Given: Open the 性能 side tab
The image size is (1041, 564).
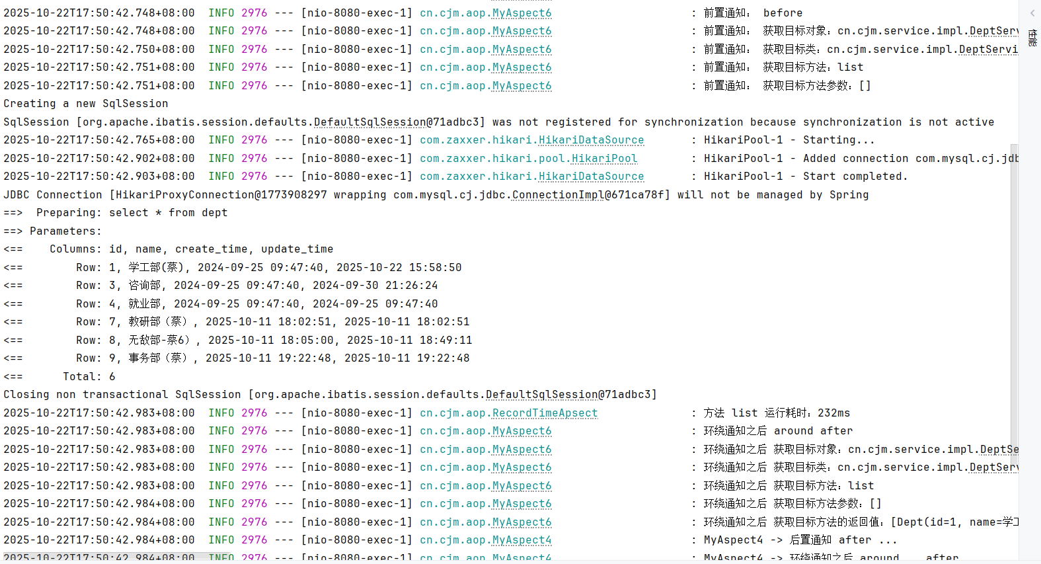Looking at the screenshot, I should pos(1032,38).
